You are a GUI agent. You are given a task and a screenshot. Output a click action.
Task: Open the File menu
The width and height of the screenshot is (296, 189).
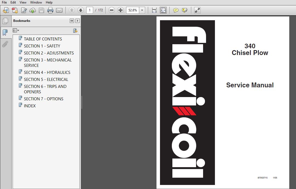point(4,2)
